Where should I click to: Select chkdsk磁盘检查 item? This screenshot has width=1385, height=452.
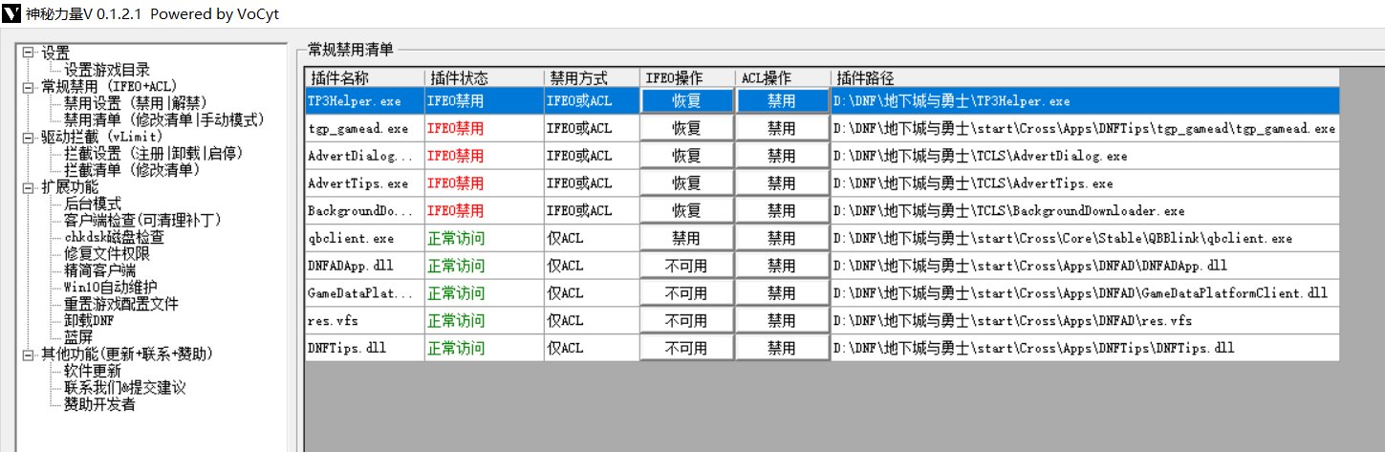click(114, 237)
